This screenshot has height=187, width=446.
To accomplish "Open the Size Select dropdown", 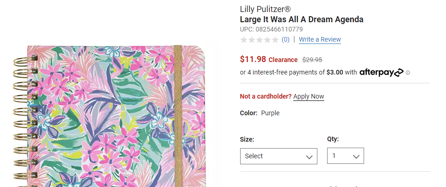I will point(278,156).
